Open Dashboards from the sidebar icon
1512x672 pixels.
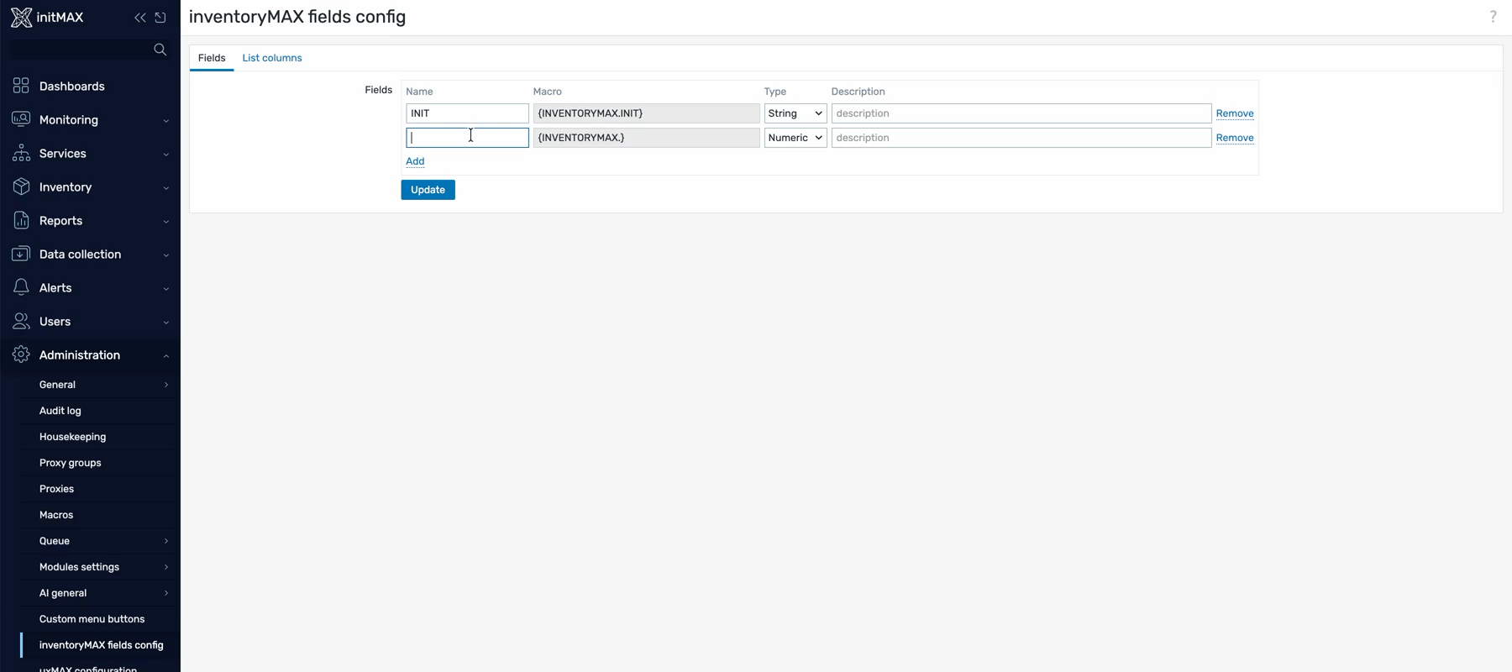pos(21,86)
